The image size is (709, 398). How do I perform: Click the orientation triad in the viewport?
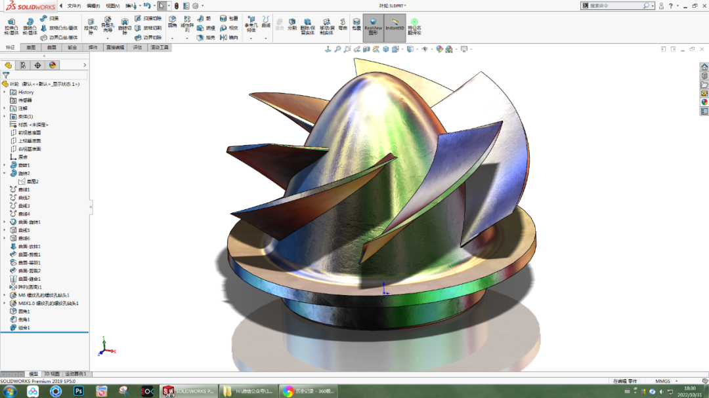(x=105, y=349)
